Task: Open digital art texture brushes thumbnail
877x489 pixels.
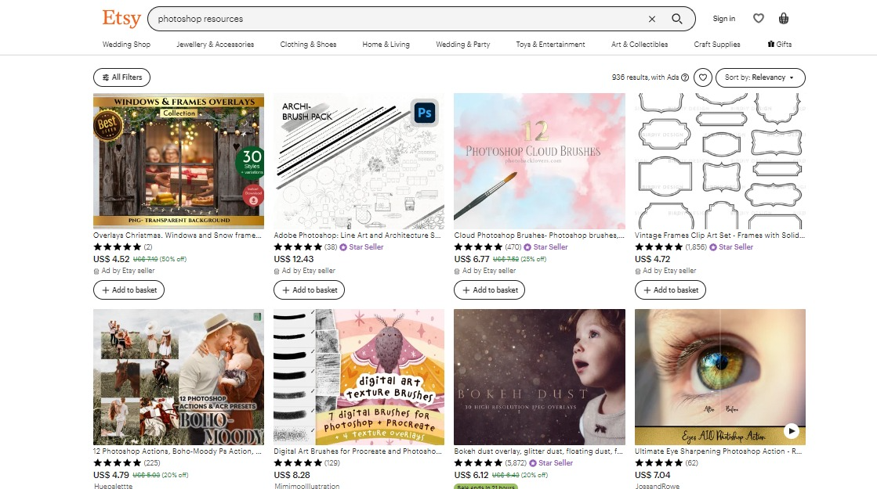Action: pos(359,377)
